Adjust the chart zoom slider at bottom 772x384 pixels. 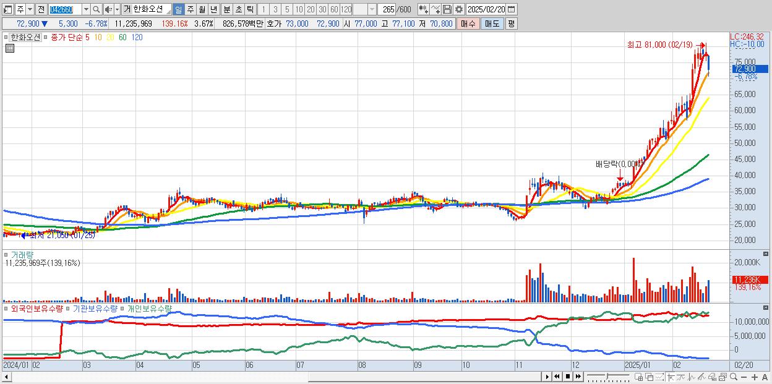tap(608, 377)
